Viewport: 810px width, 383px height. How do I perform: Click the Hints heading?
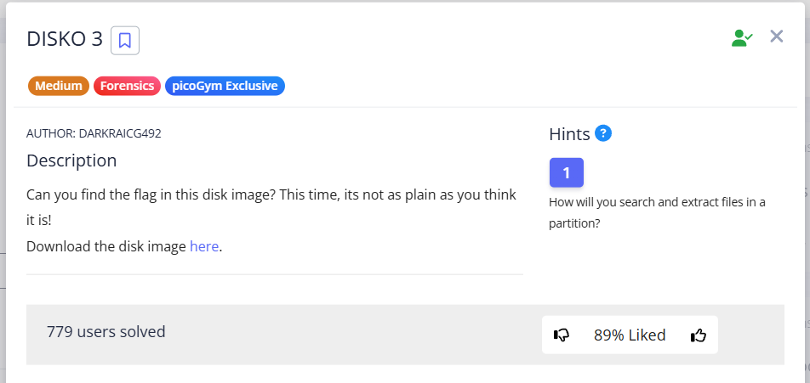coord(569,134)
